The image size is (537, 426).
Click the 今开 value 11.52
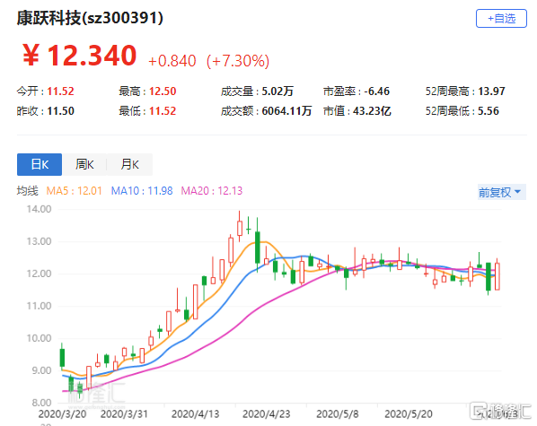tap(60, 91)
